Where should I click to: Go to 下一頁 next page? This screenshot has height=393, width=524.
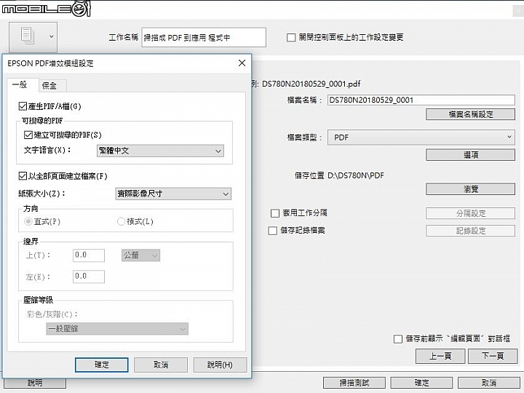tap(493, 356)
